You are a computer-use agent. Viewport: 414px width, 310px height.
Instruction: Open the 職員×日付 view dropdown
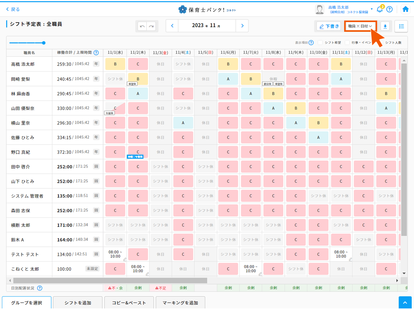360,26
